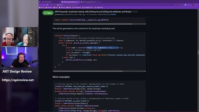
Task: Click the two-person webcam video thumbnail
Action: [20, 37]
